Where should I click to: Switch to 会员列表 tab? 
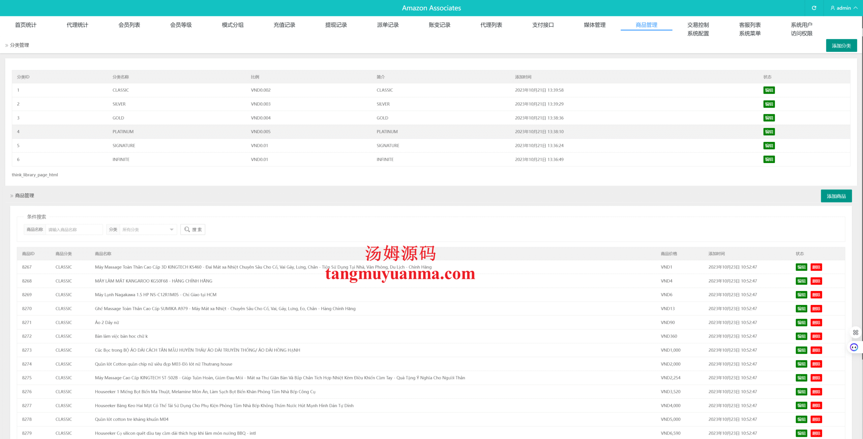pyautogui.click(x=129, y=25)
